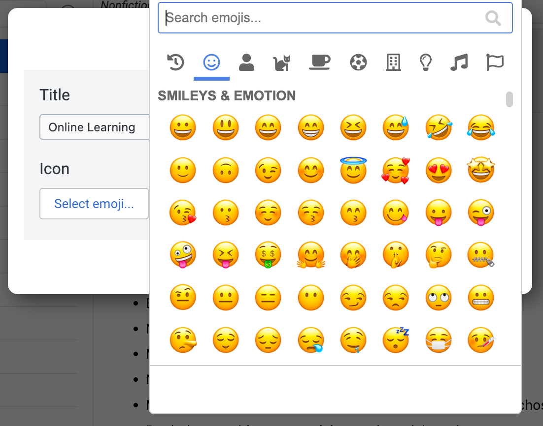Open the recently used emojis tab
This screenshot has height=426, width=543.
click(x=175, y=62)
